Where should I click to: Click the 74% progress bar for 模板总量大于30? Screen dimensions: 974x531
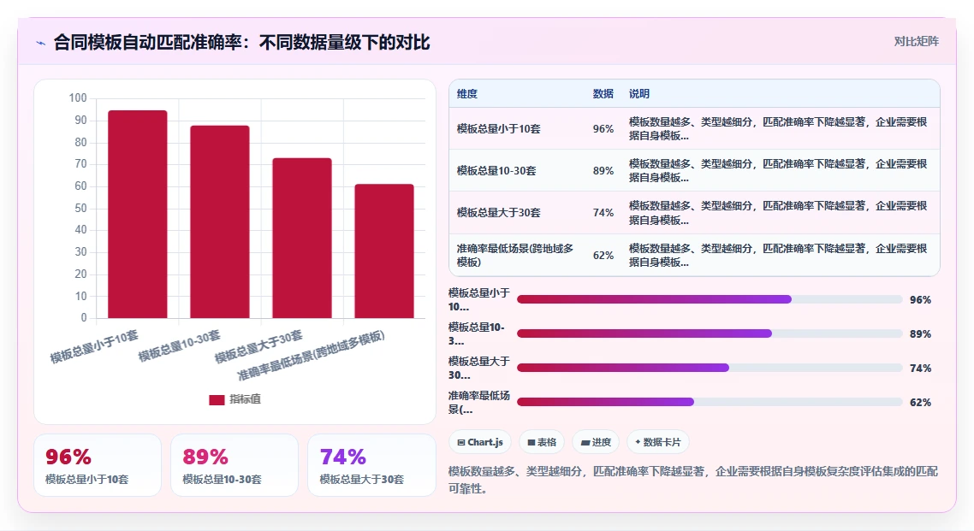point(710,368)
